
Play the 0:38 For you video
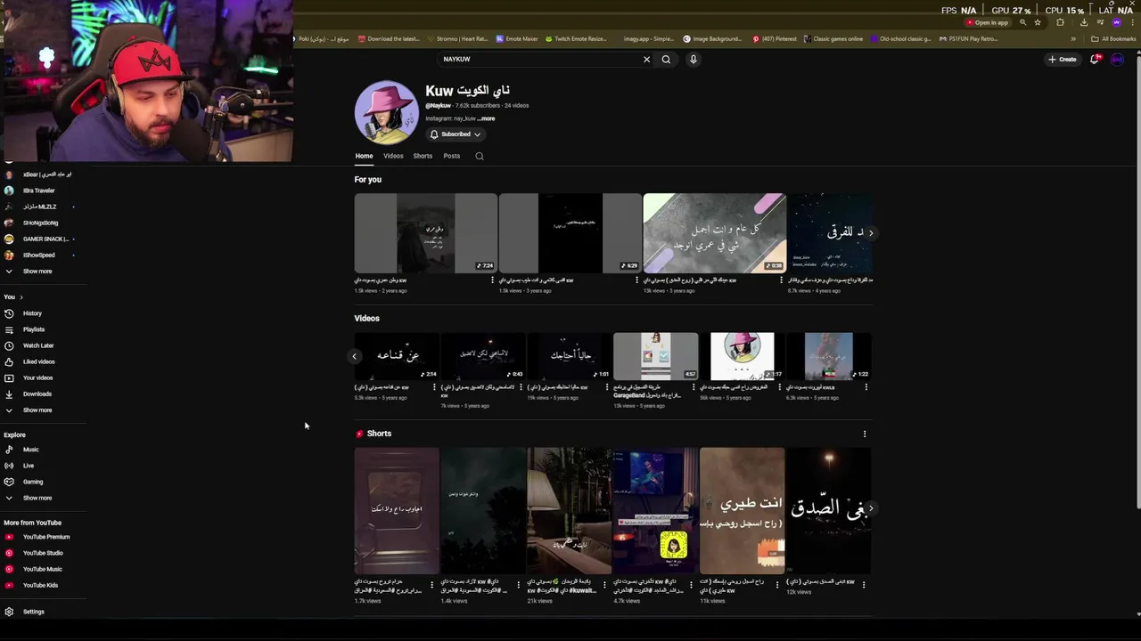[714, 233]
